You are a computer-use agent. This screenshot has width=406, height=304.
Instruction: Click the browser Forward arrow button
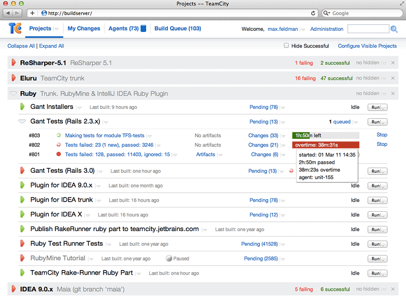(x=17, y=13)
